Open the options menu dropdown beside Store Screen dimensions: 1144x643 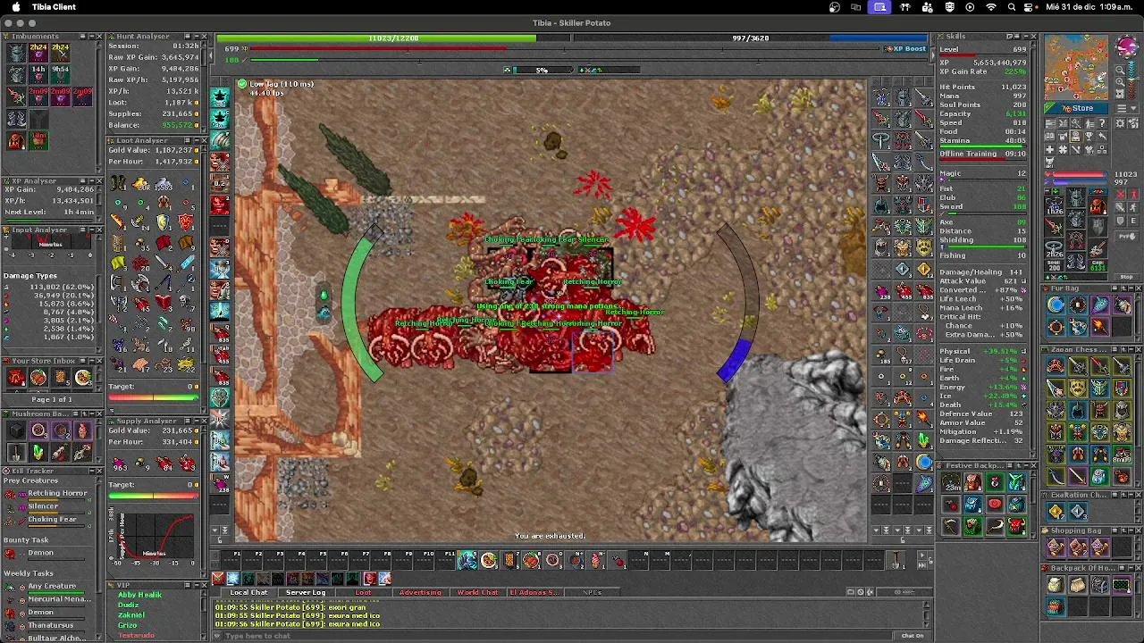point(1126,108)
